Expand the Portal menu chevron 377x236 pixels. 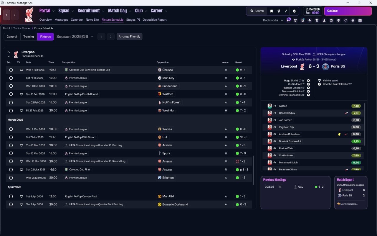point(53,11)
